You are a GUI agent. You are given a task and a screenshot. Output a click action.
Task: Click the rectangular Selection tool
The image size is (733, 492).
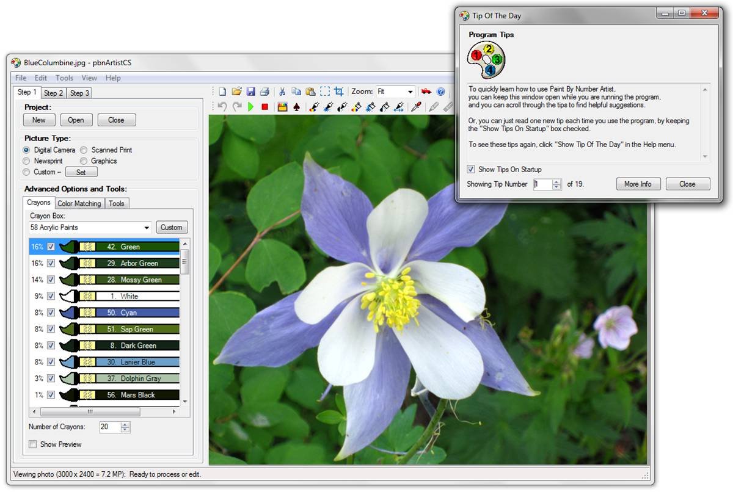(x=325, y=91)
